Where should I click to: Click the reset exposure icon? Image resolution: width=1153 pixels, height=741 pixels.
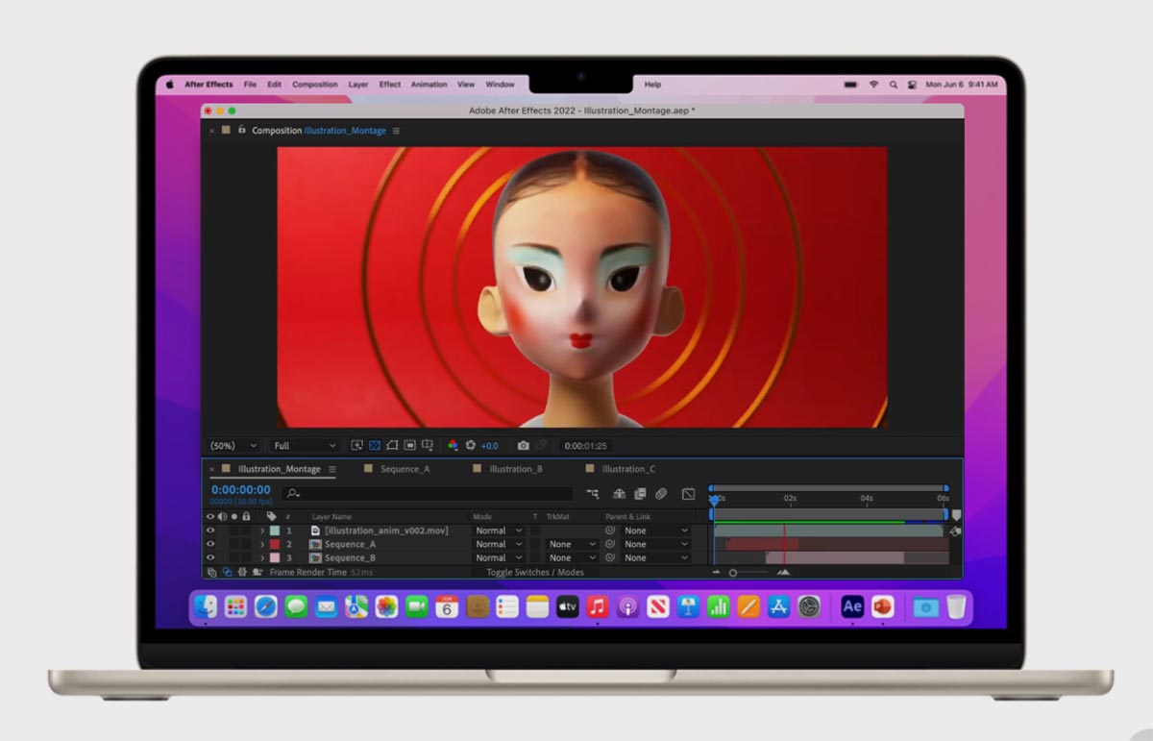coord(471,446)
